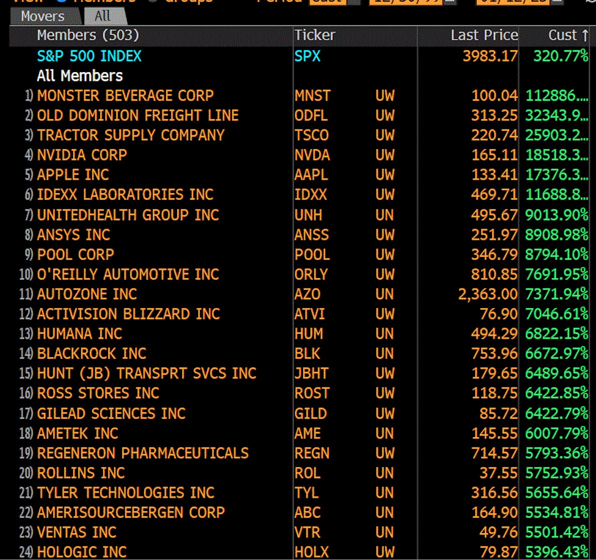The width and height of the screenshot is (596, 560).
Task: Click SPX last price 3983.17
Action: [490, 56]
